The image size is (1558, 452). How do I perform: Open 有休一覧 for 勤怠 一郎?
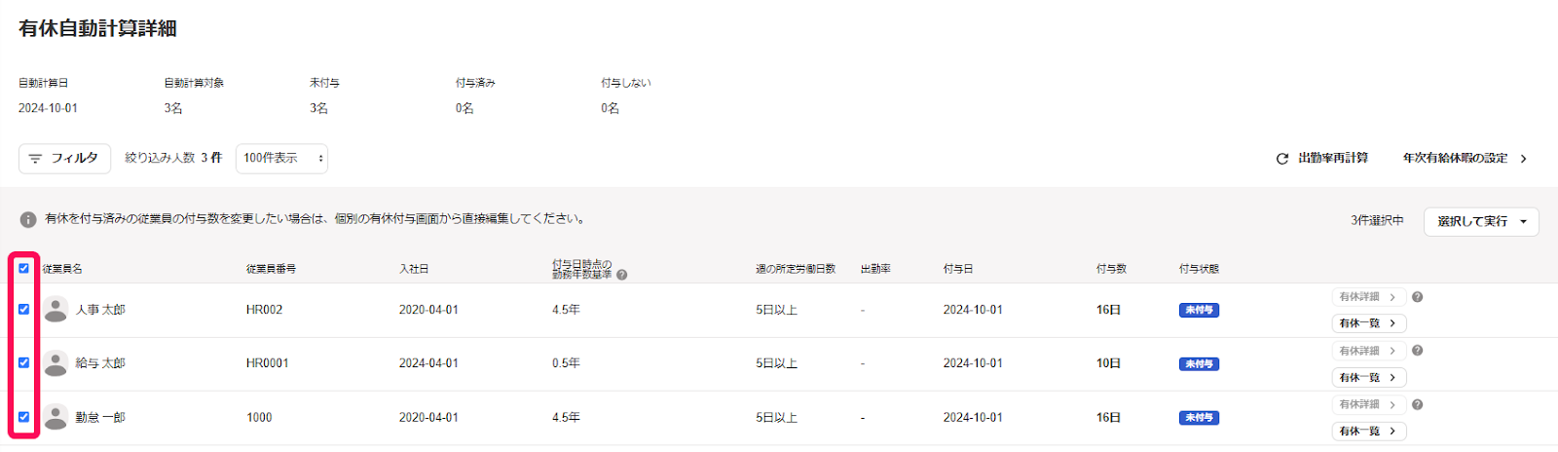pos(1369,431)
